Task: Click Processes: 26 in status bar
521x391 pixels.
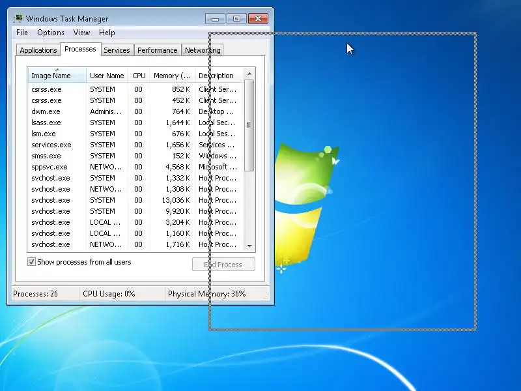Action: pos(36,294)
